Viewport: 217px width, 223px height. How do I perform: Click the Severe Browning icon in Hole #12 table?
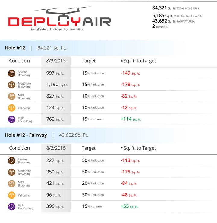[x=12, y=73]
